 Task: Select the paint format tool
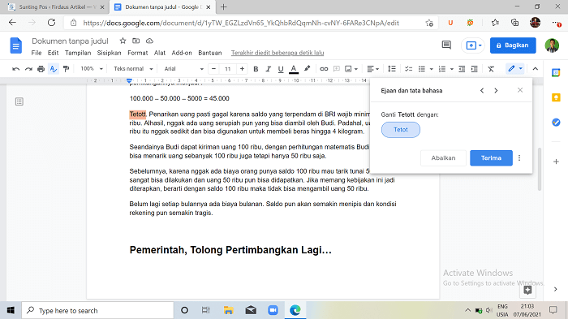66,69
